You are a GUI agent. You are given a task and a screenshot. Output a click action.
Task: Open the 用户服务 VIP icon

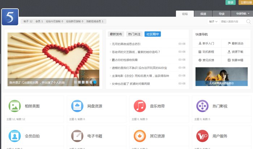pyautogui.click(x=202, y=136)
